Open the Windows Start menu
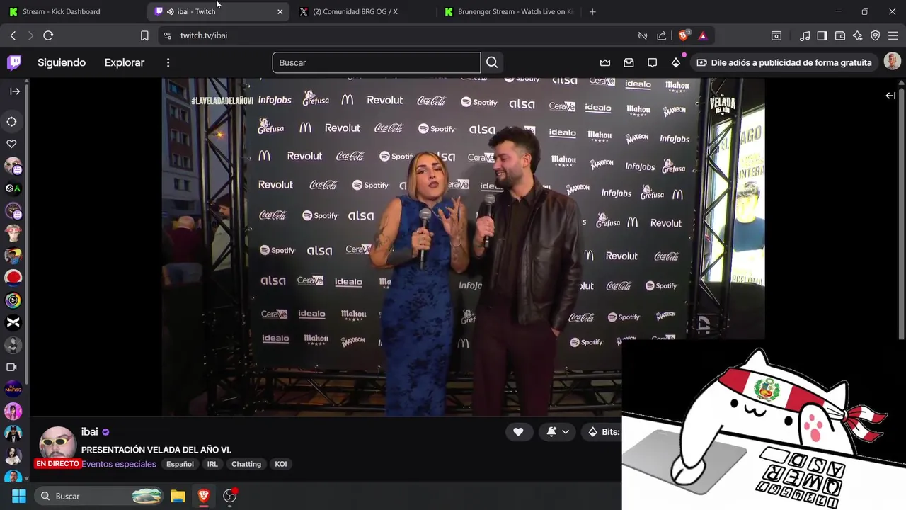 pyautogui.click(x=19, y=496)
